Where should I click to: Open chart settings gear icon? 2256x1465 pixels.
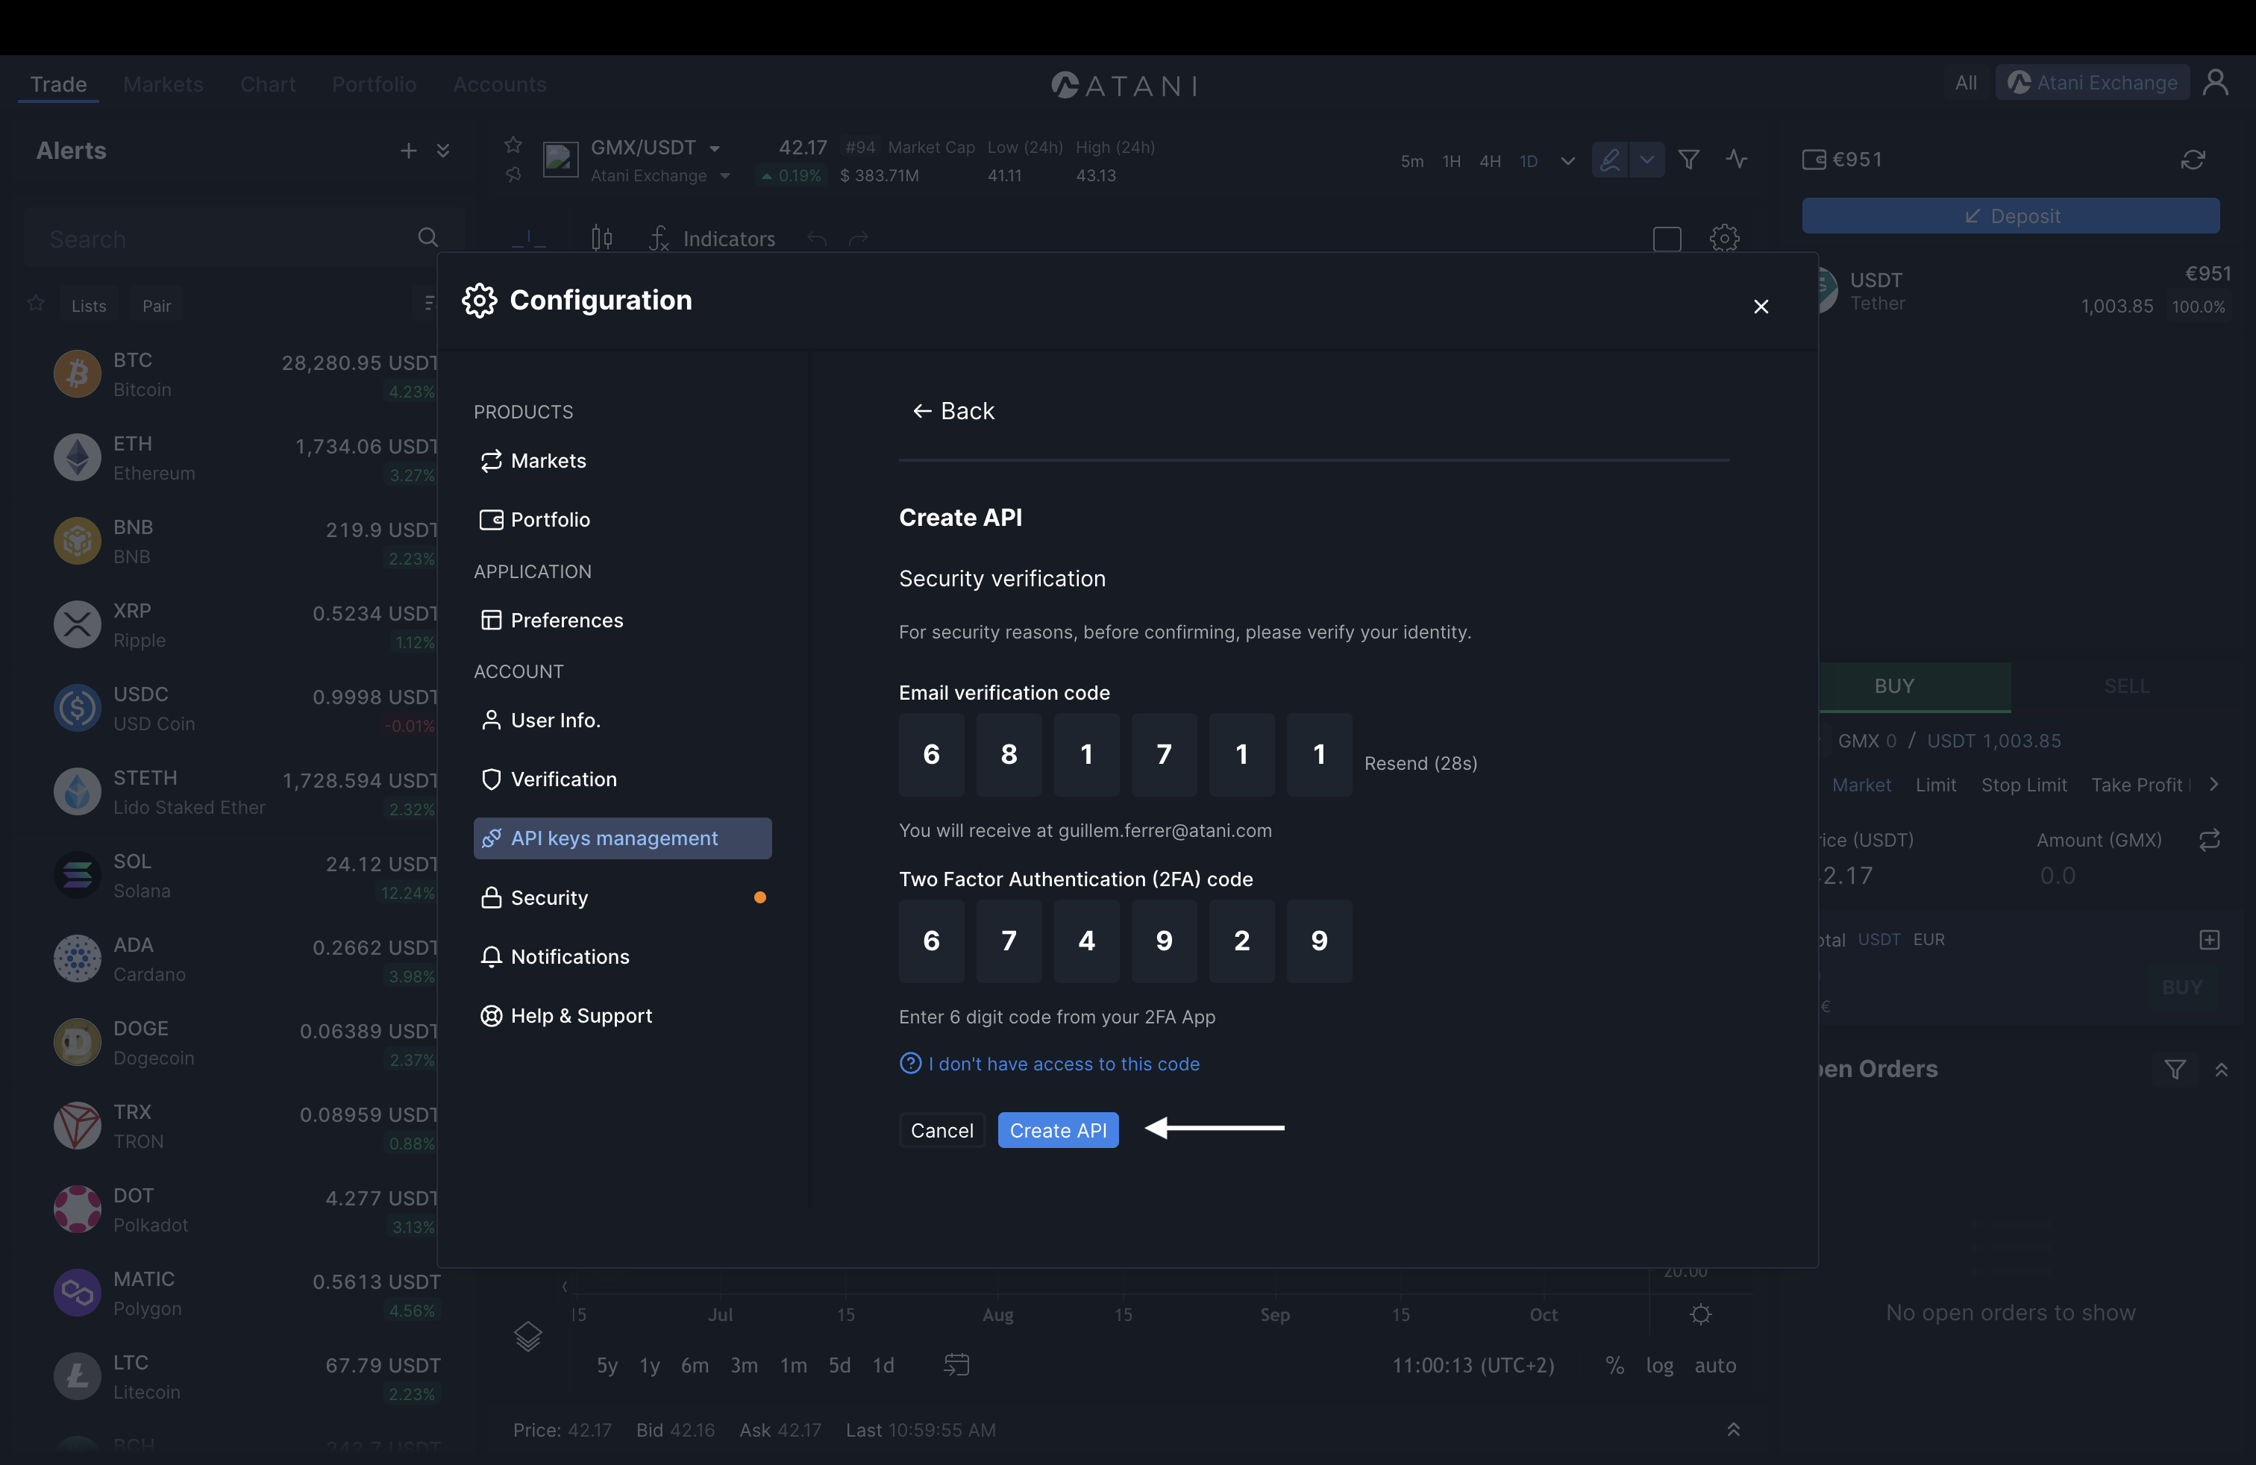[1724, 238]
